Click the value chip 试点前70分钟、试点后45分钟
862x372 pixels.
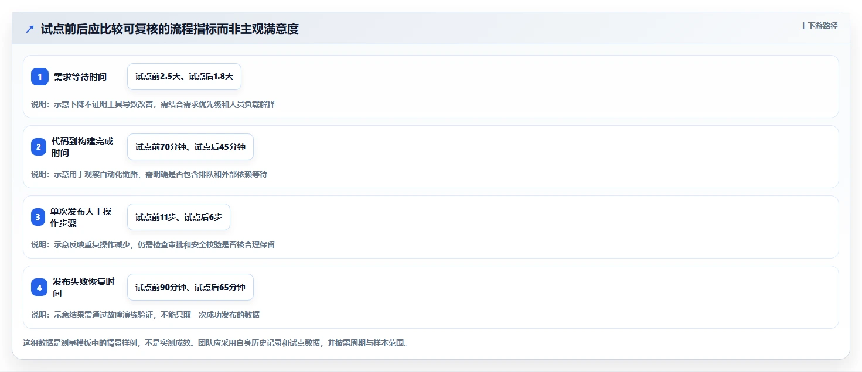point(190,147)
